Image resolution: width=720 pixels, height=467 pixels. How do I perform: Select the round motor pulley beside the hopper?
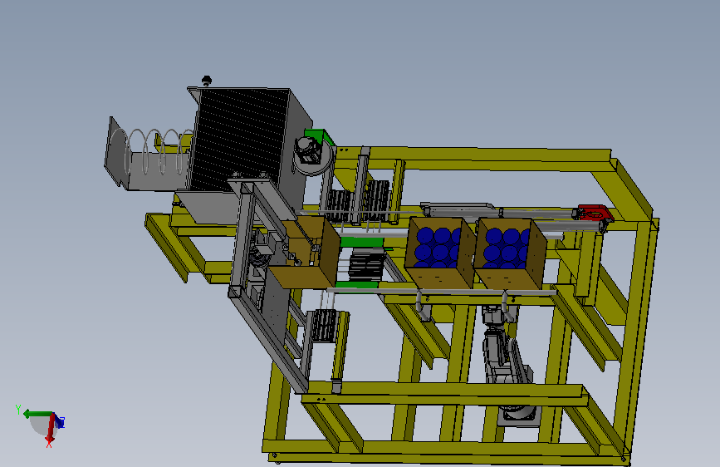point(313,155)
